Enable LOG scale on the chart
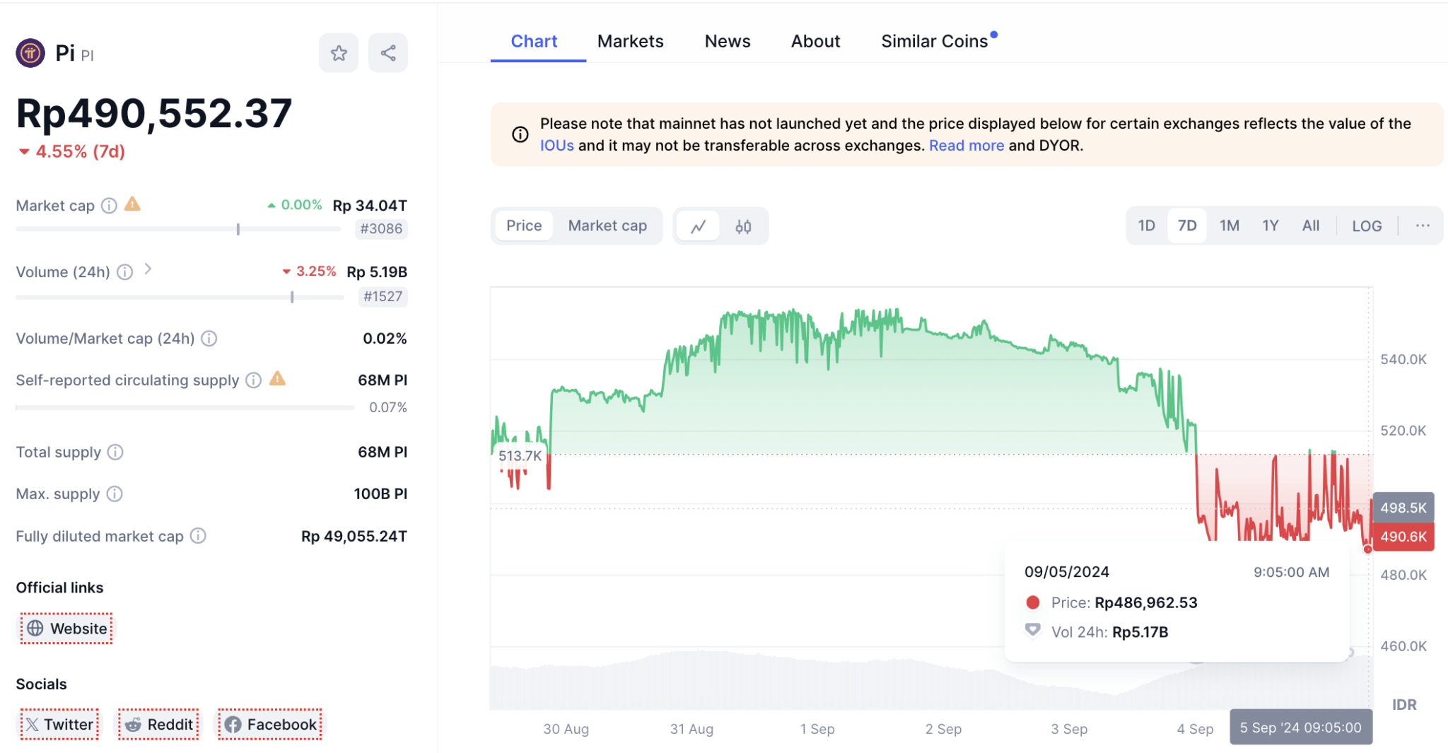Screen dimensions: 1448x753 [x=1367, y=226]
